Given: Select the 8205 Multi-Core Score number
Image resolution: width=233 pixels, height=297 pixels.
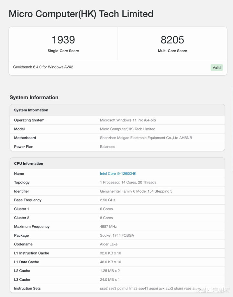Looking at the screenshot, I should tap(172, 40).
